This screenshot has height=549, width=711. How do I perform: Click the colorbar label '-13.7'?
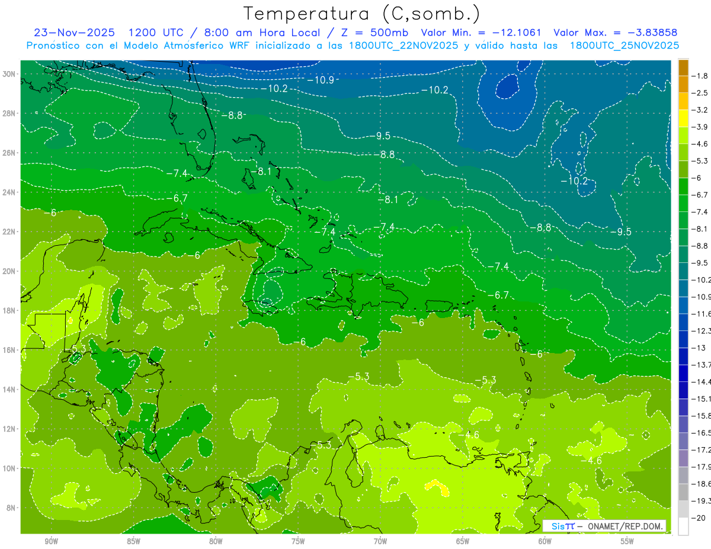tap(702, 364)
